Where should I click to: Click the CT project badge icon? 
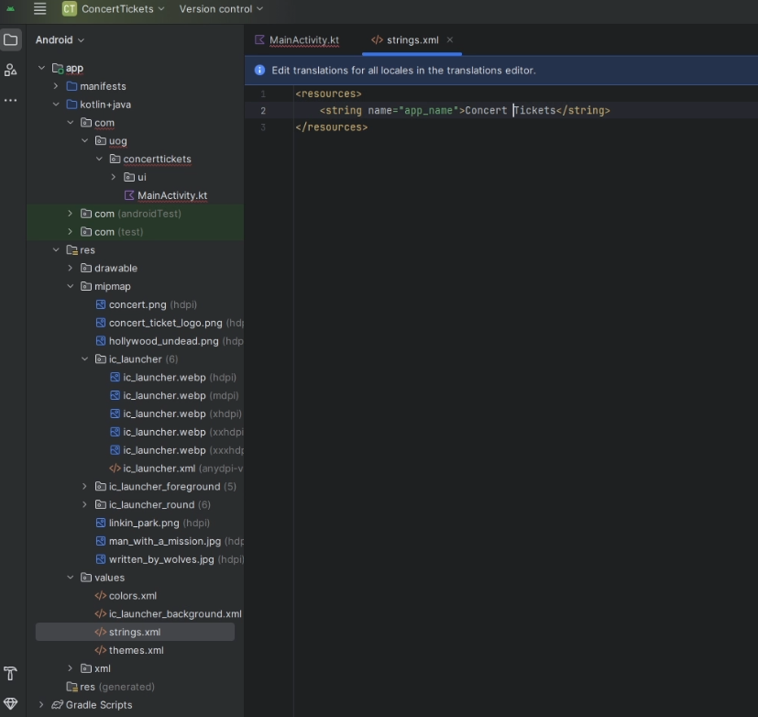pyautogui.click(x=70, y=8)
